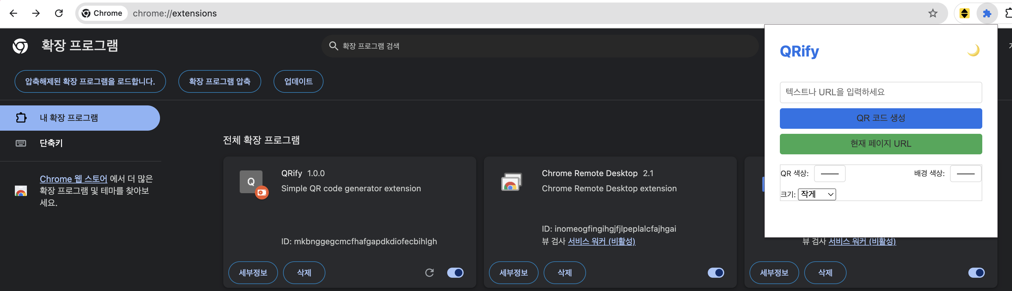Click the 전체 확장 프로그램 section heading
Screen dimensions: 1012x291
[x=261, y=140]
